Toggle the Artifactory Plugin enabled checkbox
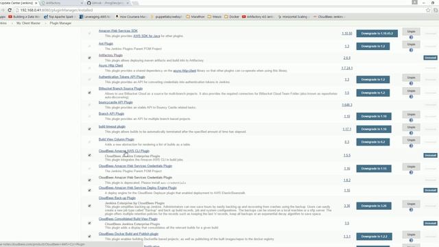Viewport: 439px width, 247px height. tap(90, 58)
